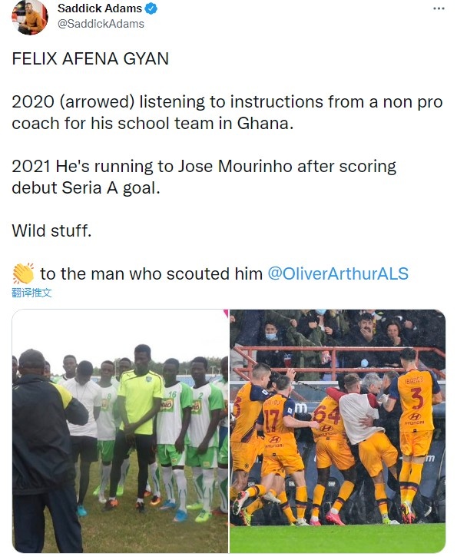Viewport: 457px width, 560px height.
Task: Click the clapping hands emoji
Action: (23, 273)
